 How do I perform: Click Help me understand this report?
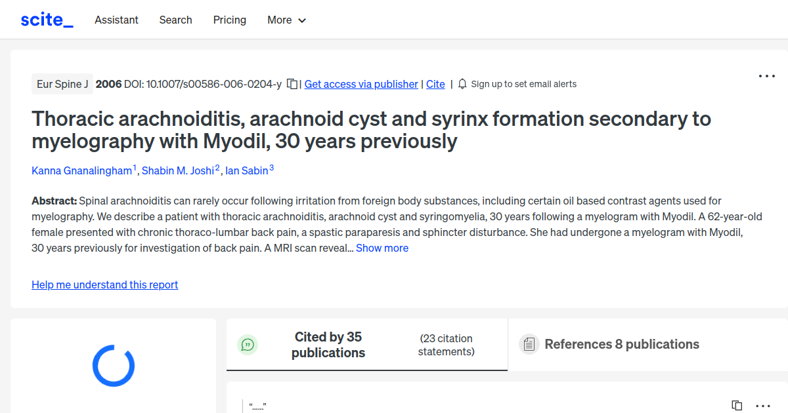tap(105, 285)
